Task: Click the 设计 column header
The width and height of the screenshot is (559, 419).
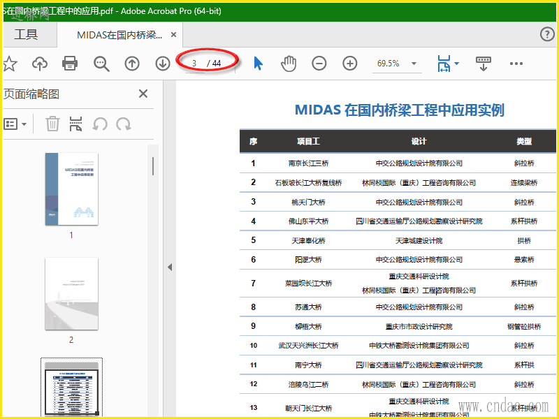Action: pyautogui.click(x=419, y=142)
